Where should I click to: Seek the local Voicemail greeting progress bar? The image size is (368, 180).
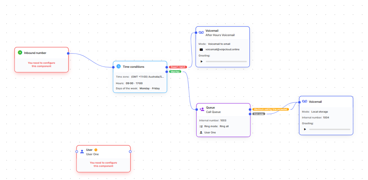(329, 129)
